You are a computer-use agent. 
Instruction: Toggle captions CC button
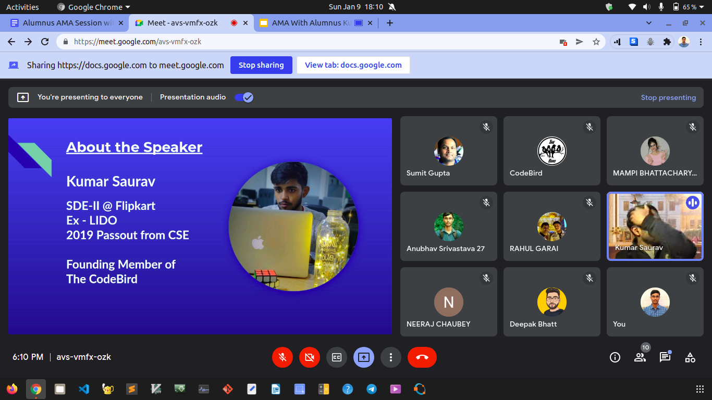click(337, 357)
